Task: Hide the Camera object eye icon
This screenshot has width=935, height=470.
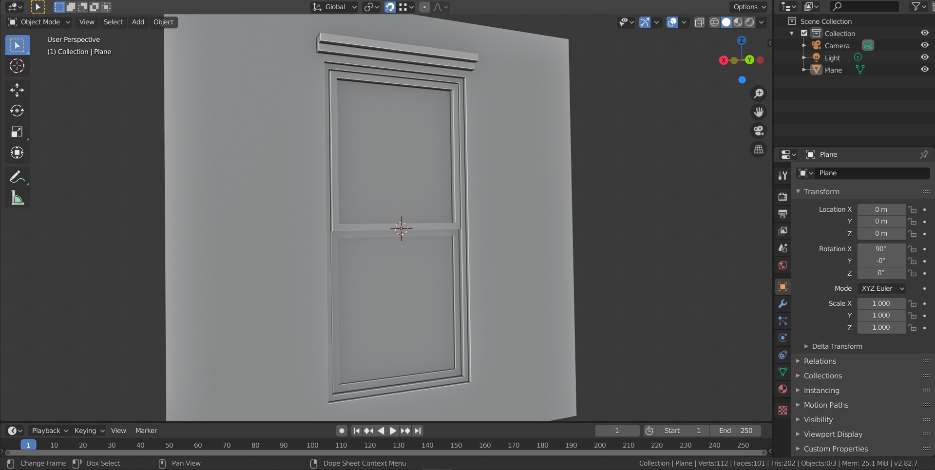Action: pos(924,45)
